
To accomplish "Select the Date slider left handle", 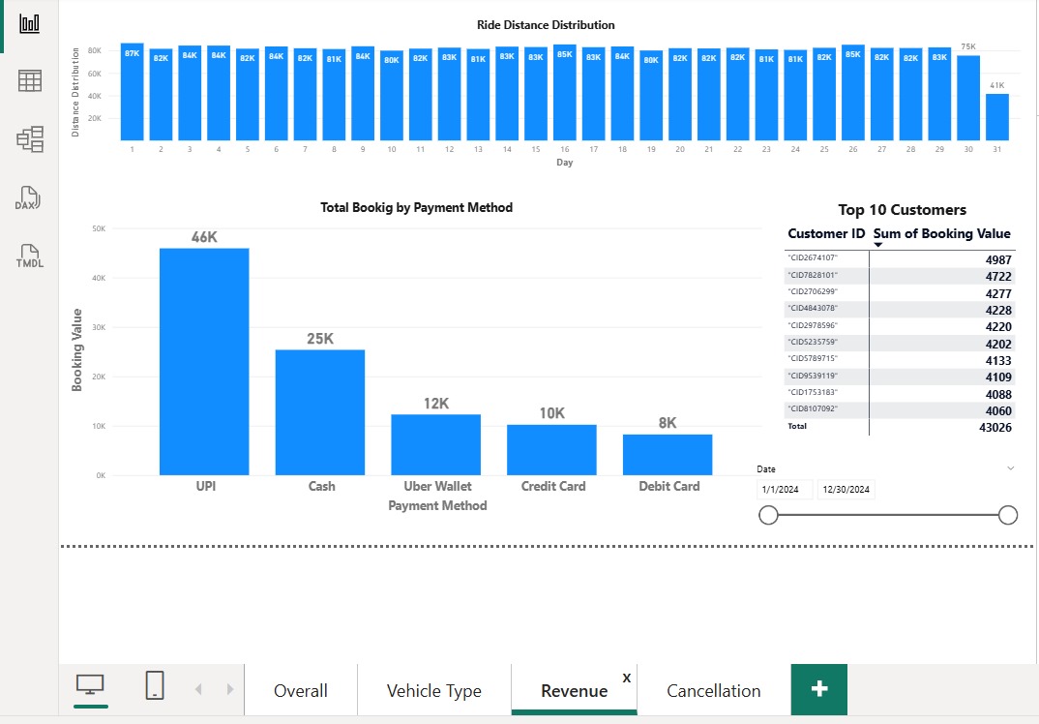I will tap(768, 515).
